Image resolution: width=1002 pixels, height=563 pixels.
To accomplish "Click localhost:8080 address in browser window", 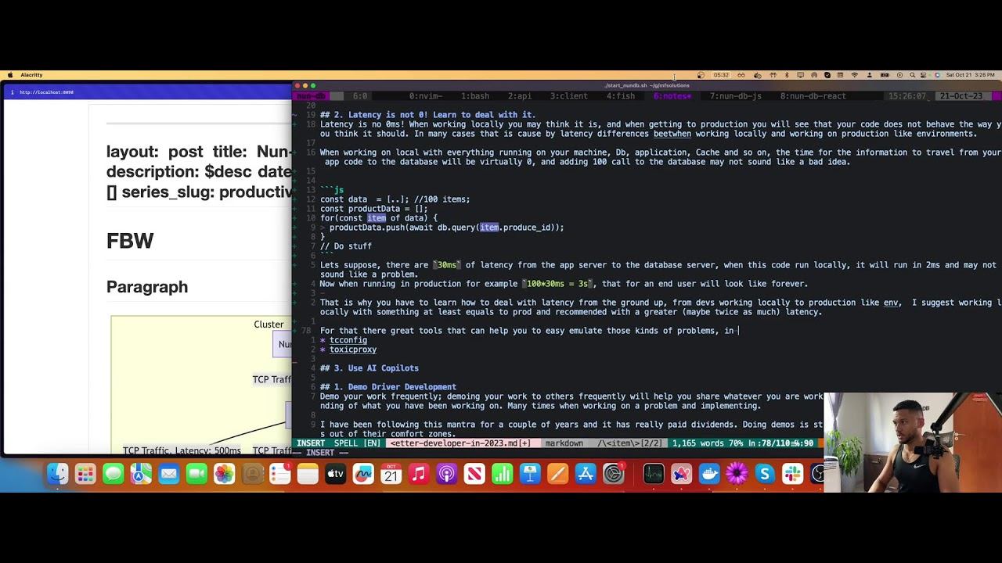I will tap(47, 92).
